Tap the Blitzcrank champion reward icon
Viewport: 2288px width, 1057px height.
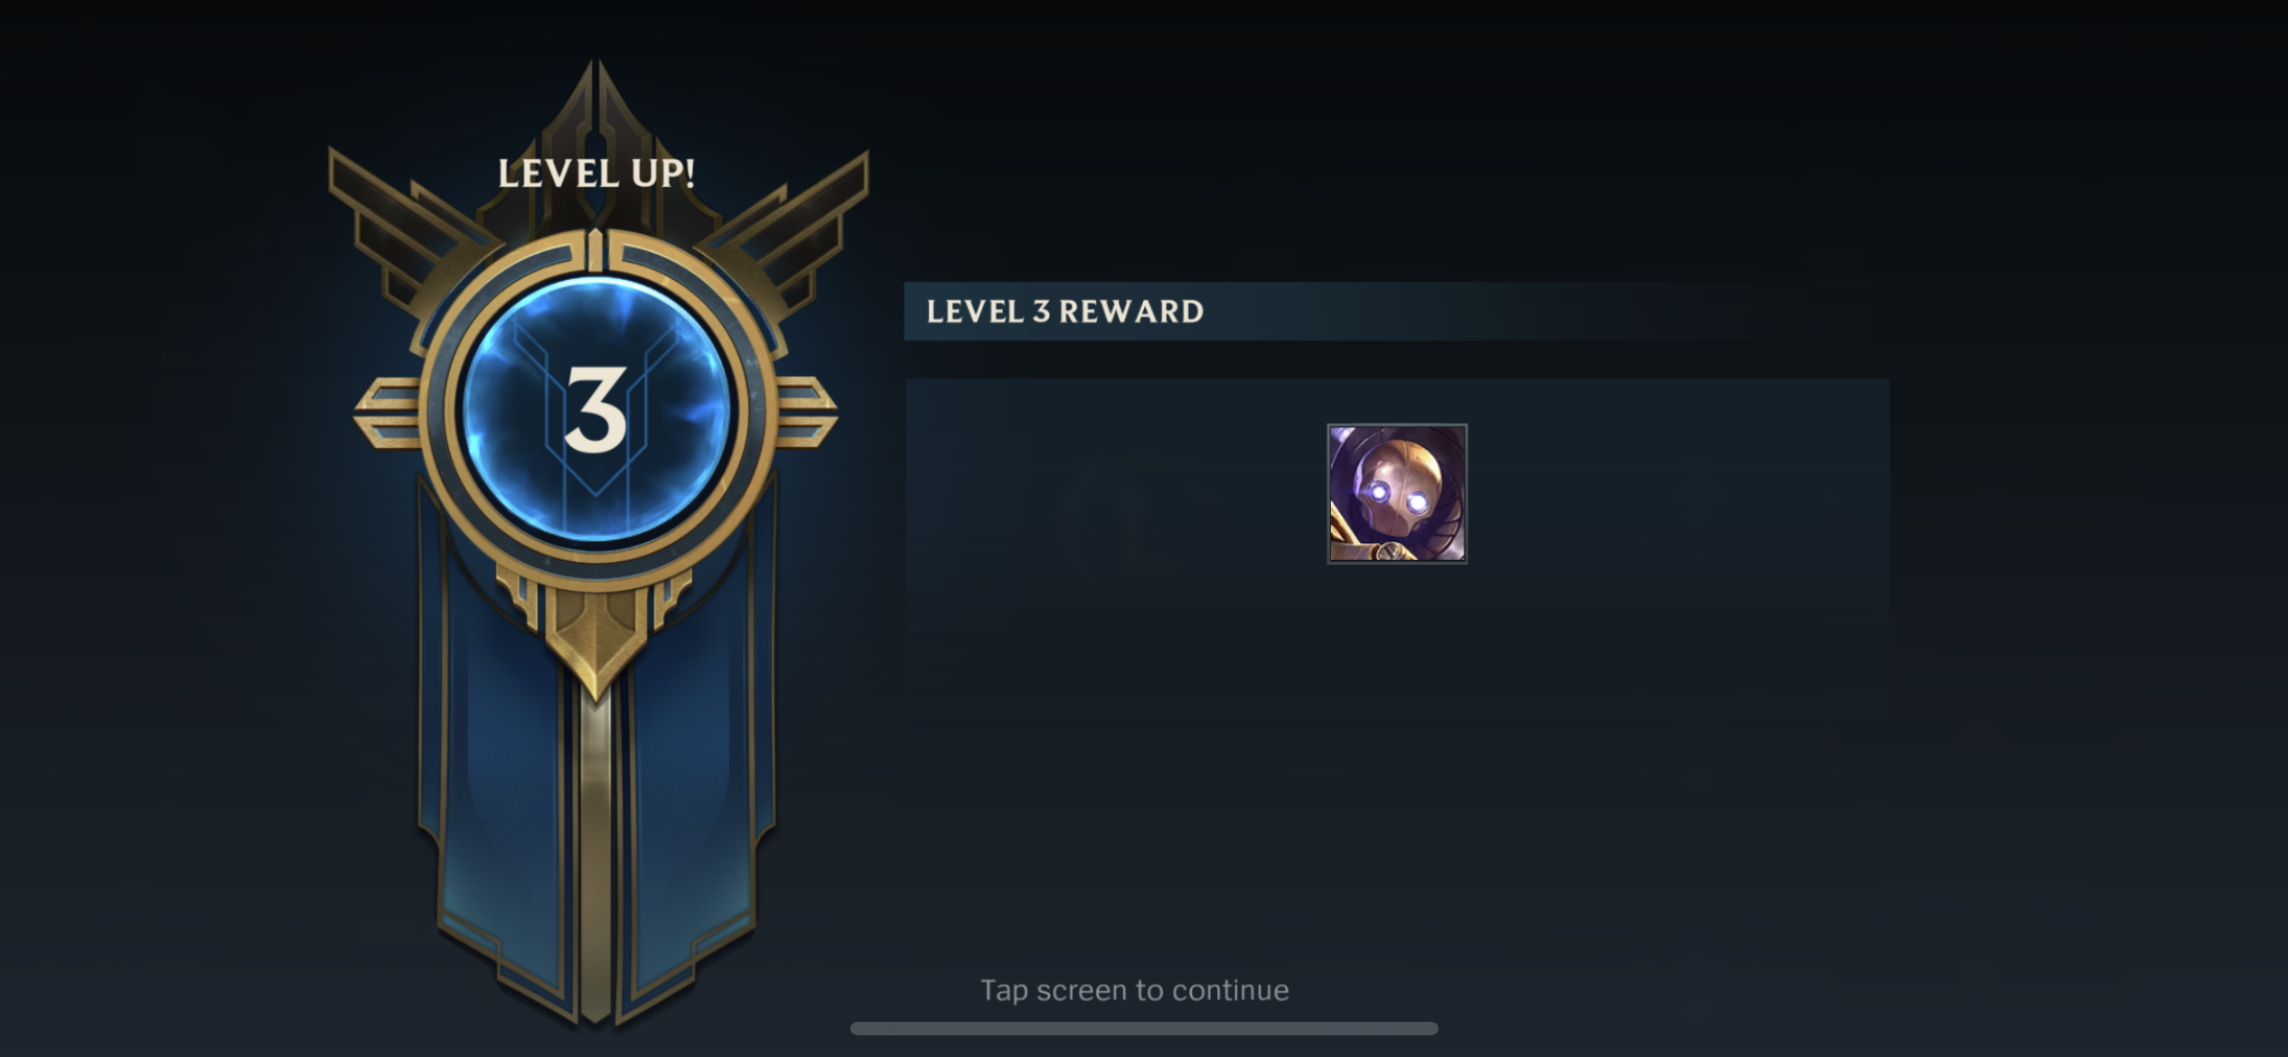click(1397, 494)
